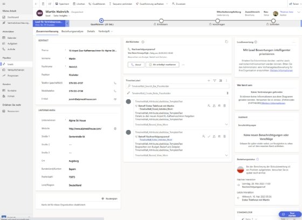The height and width of the screenshot is (220, 302).
Task: Open the timeline more options menu
Action: [226, 80]
